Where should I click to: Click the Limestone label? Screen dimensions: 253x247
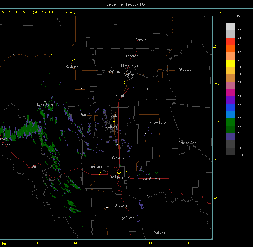pos(45,104)
